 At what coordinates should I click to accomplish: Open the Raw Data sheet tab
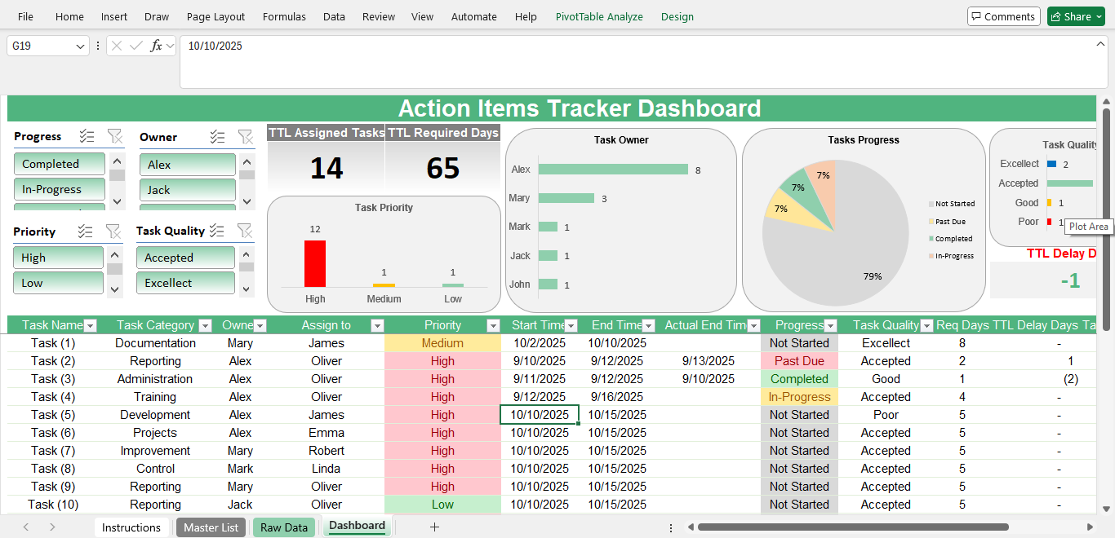tap(283, 527)
